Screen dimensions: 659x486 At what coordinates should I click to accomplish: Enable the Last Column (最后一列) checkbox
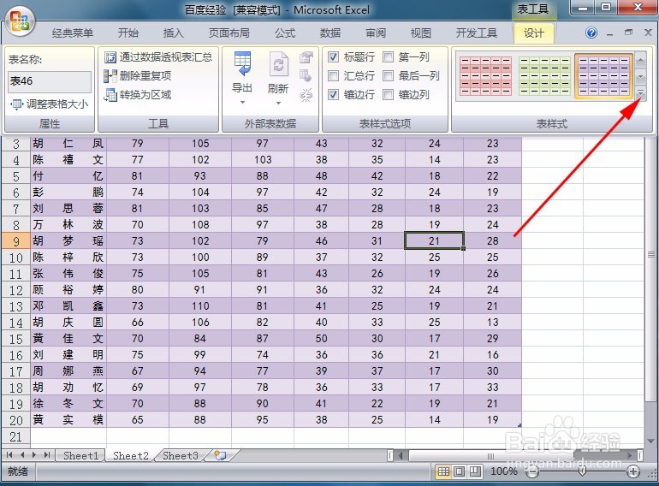click(388, 75)
